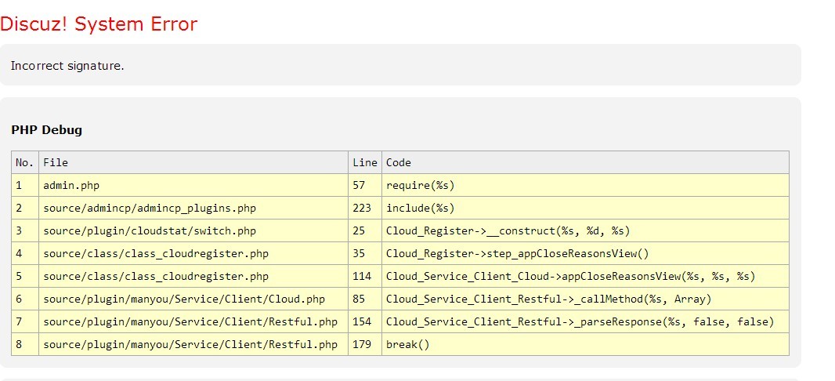This screenshot has width=835, height=381.
Task: Click the break() code cell
Action: tap(407, 344)
